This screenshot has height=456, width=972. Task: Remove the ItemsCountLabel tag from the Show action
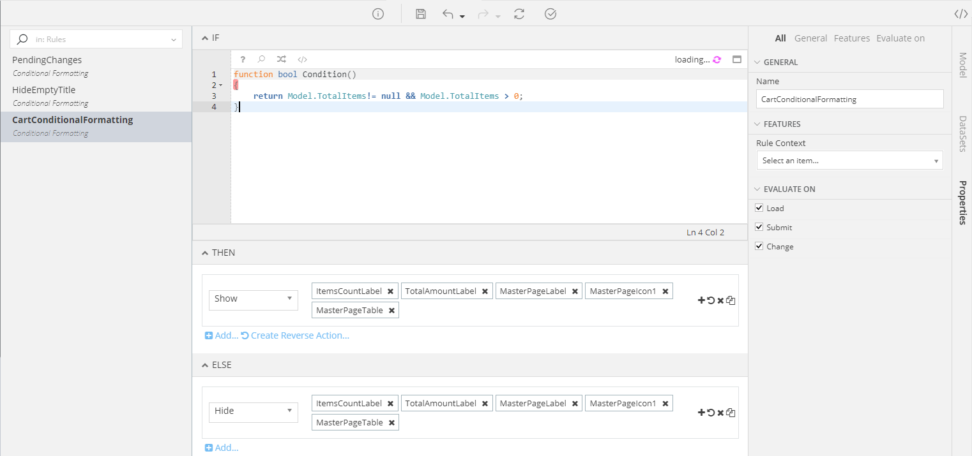pos(390,291)
